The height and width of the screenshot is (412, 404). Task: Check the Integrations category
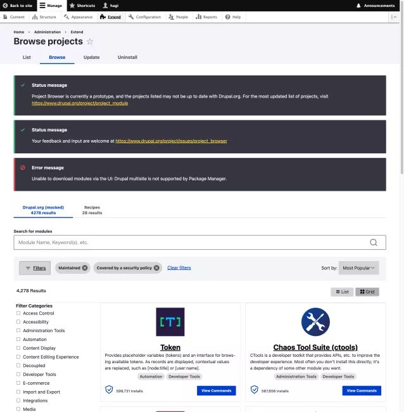[18, 401]
